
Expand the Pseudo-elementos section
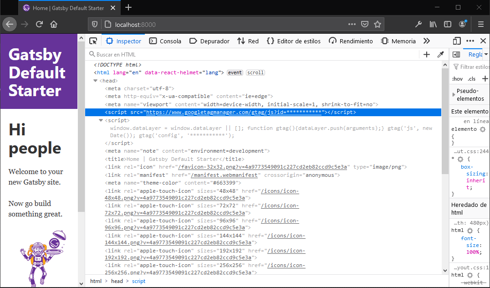pyautogui.click(x=454, y=95)
